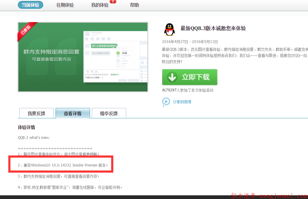Open the 帮助 menu item
The width and height of the screenshot is (308, 199).
pos(135,5)
